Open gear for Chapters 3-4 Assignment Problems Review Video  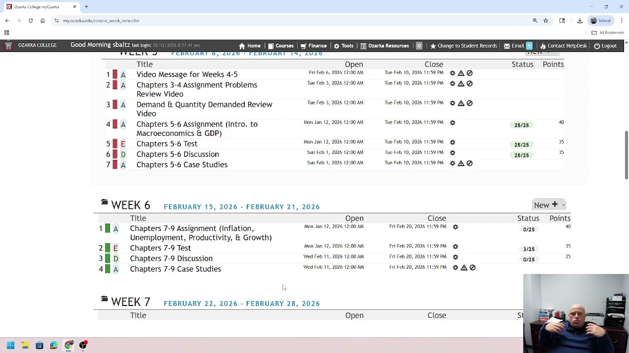coord(453,83)
